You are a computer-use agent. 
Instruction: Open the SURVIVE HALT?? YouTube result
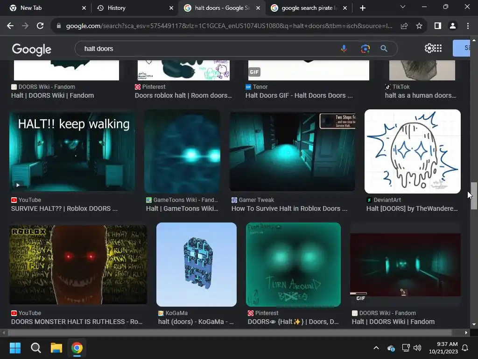pyautogui.click(x=64, y=208)
